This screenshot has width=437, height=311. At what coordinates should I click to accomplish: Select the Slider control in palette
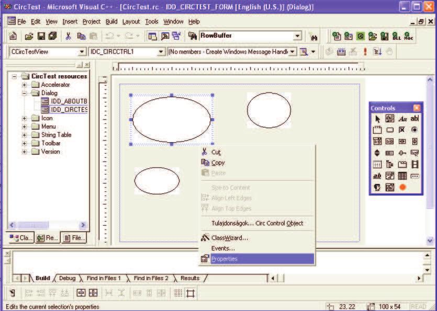tap(402, 153)
